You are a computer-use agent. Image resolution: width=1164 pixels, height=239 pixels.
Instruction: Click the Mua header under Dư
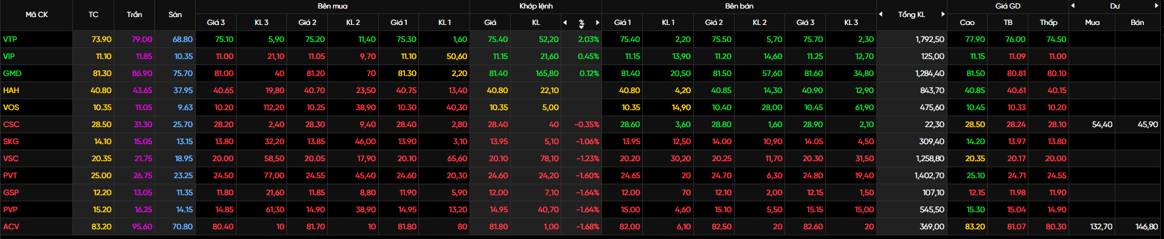coord(1092,23)
